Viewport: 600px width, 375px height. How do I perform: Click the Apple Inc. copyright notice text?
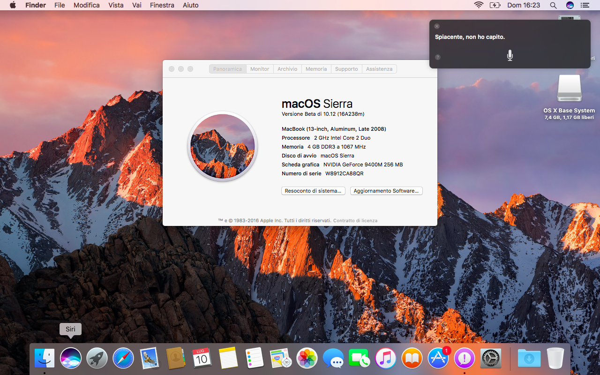point(275,221)
